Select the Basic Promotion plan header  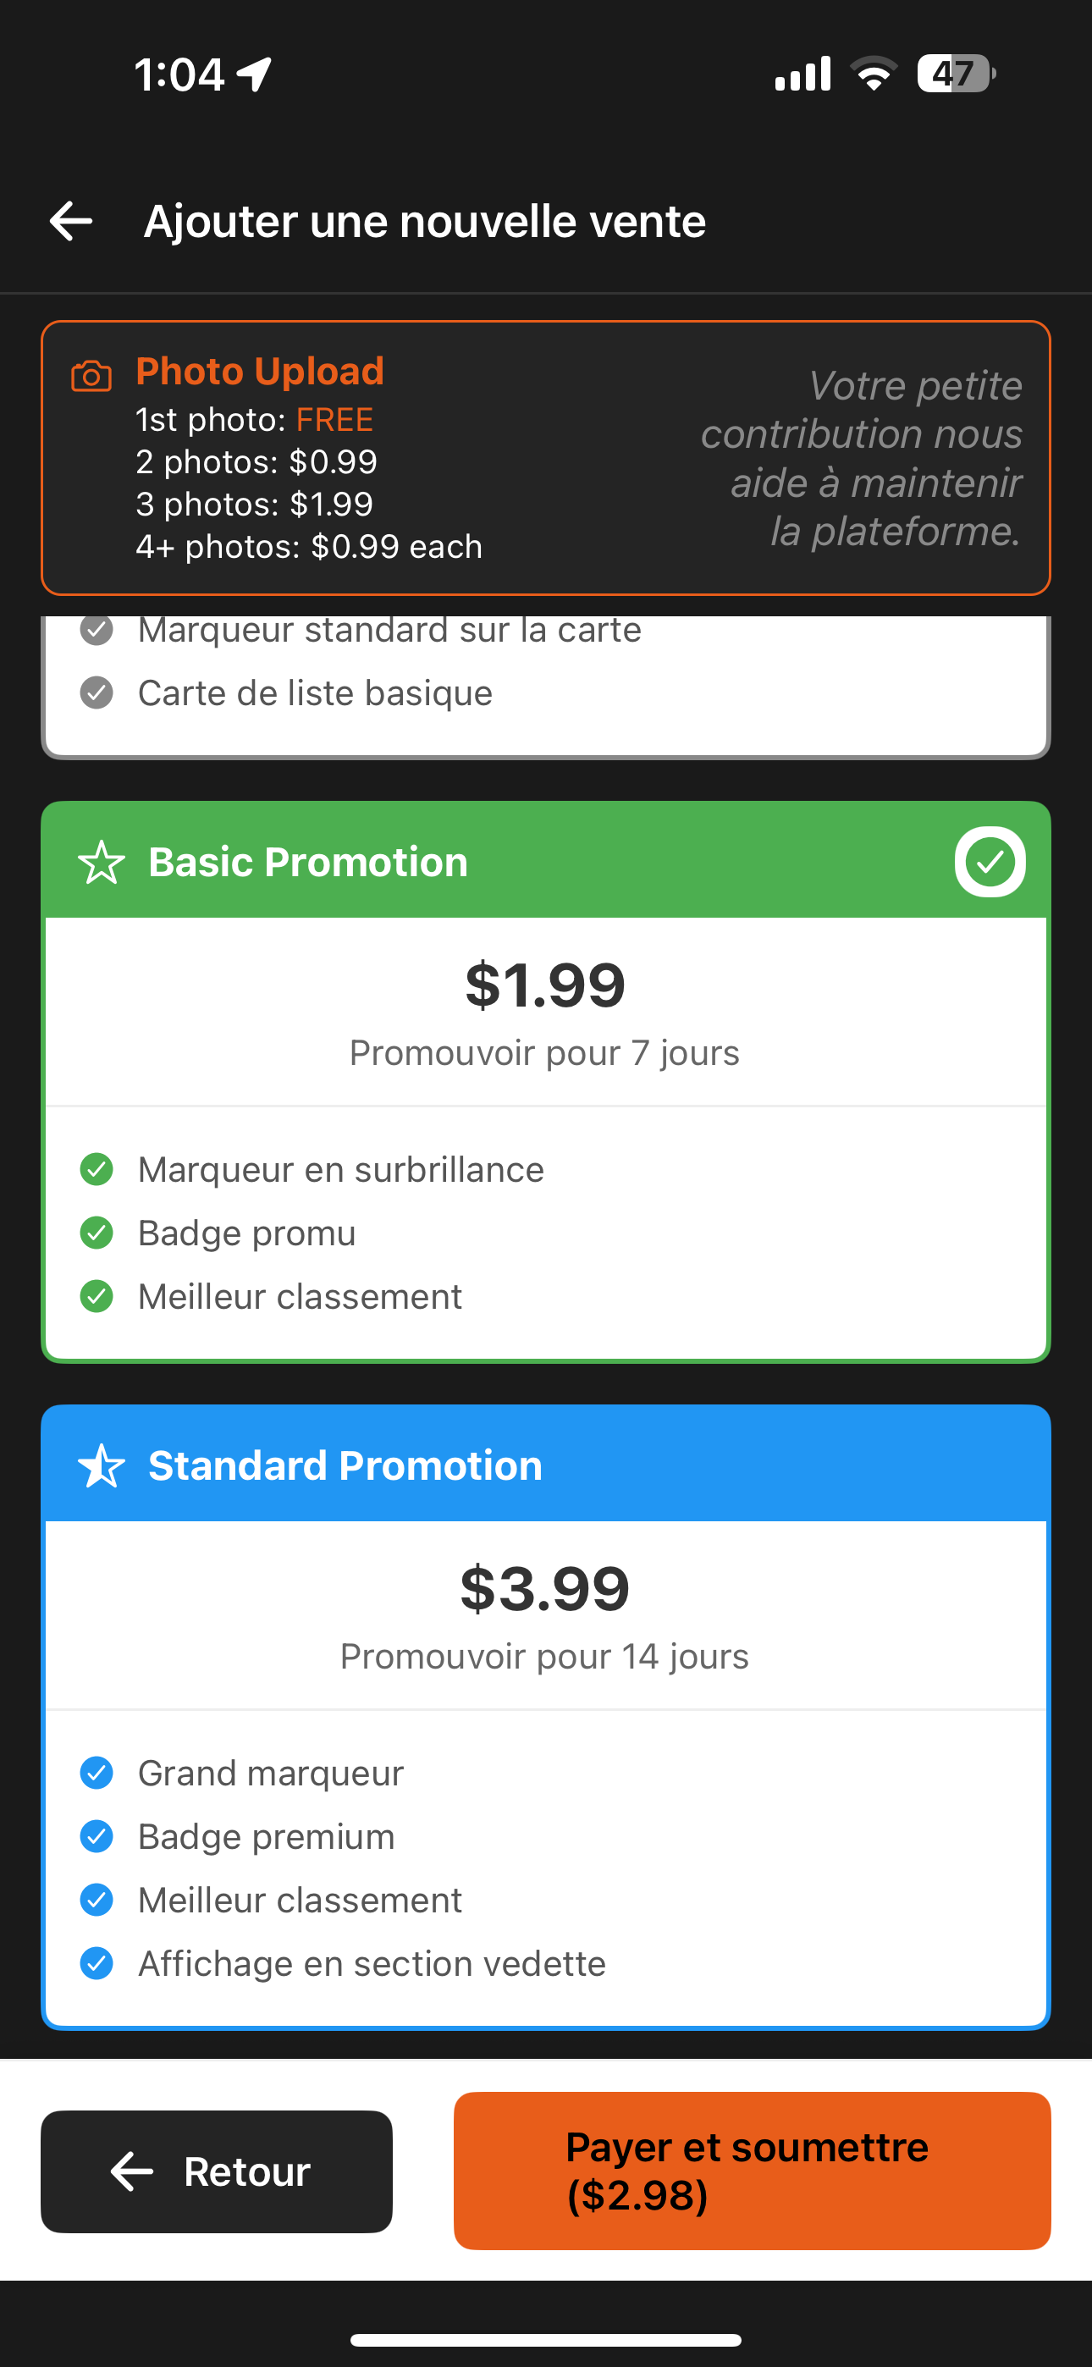click(x=546, y=861)
